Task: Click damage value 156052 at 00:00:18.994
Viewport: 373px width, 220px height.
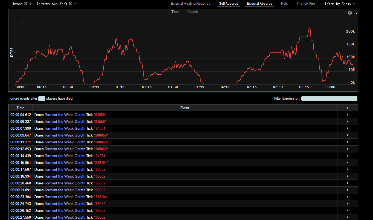Action: click(100, 176)
